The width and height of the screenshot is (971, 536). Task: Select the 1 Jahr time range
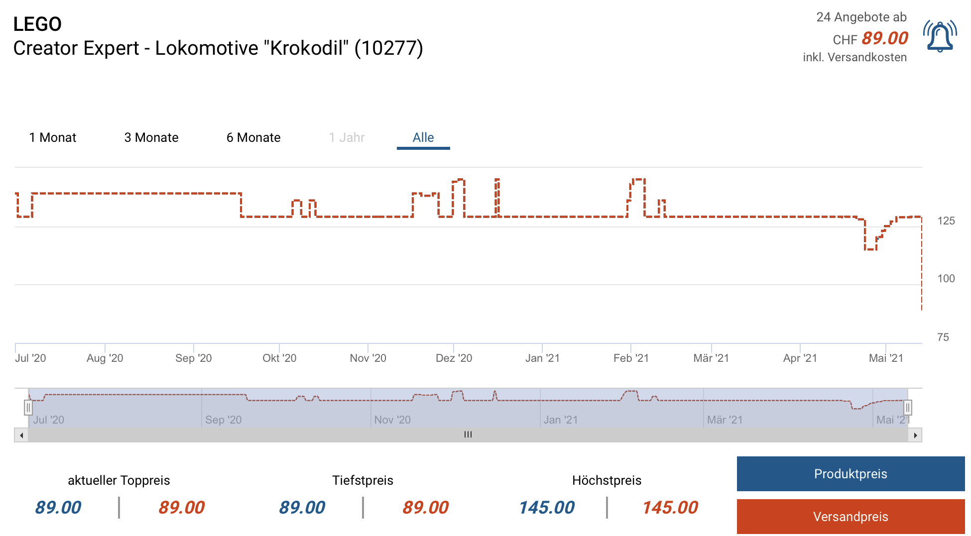(347, 138)
